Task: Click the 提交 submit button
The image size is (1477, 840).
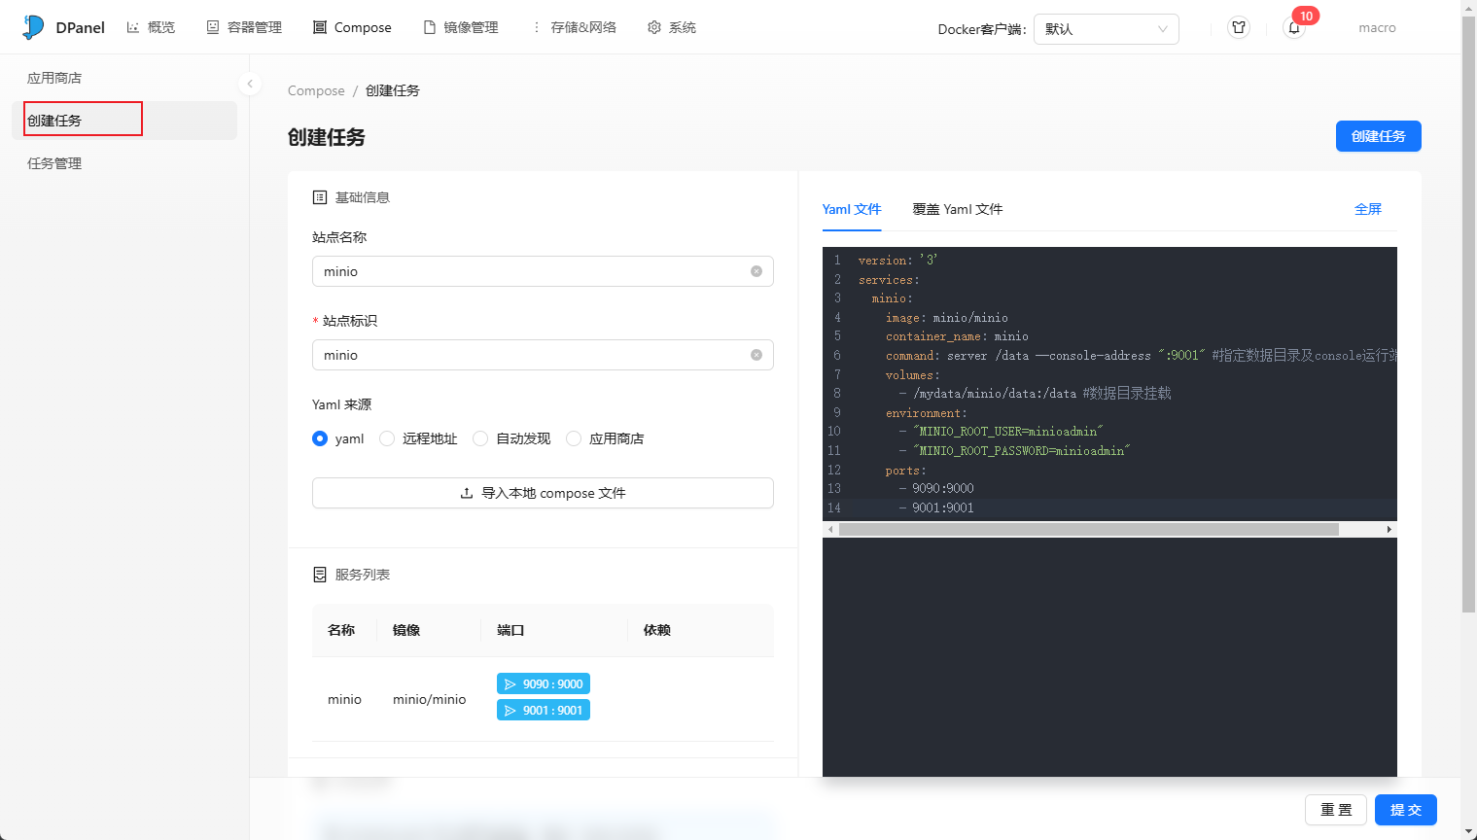Action: [x=1406, y=810]
